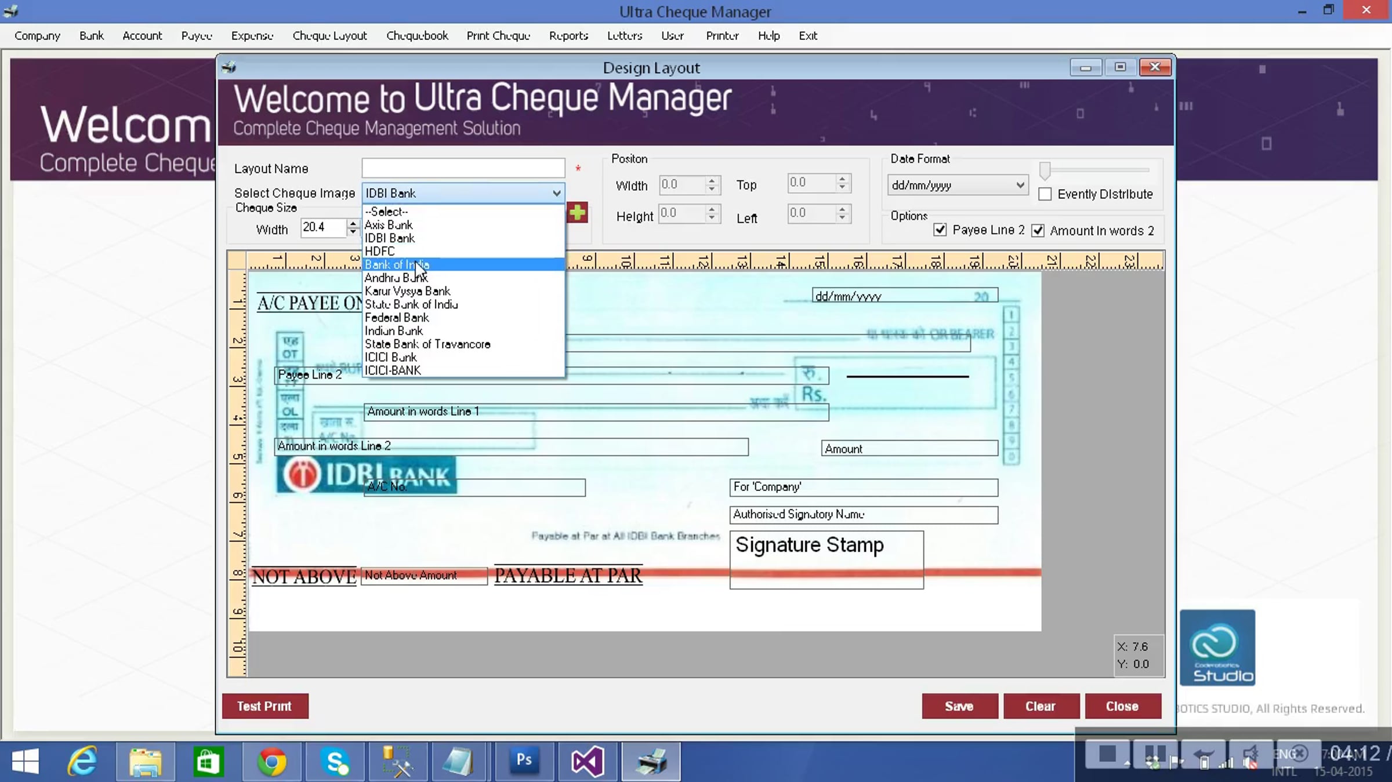This screenshot has height=782, width=1392.
Task: Open the Printer menu
Action: [x=722, y=36]
